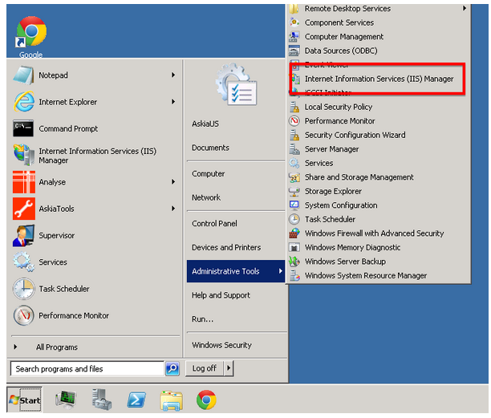Click the Log off button
This screenshot has height=418, width=491.
point(204,368)
